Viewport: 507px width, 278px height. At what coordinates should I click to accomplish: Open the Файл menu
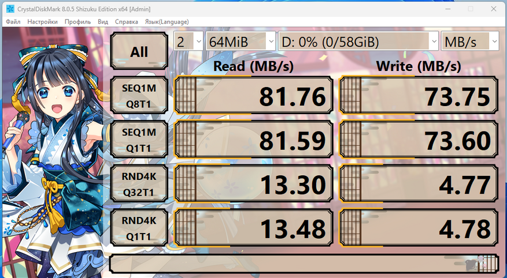click(x=13, y=21)
